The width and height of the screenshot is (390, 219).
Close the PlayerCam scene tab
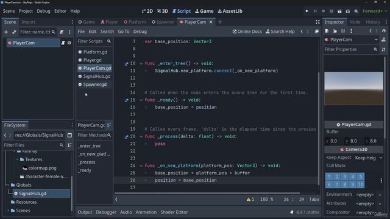211,22
